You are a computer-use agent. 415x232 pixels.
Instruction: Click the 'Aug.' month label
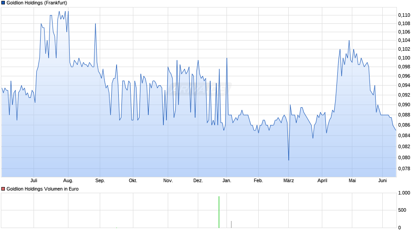coord(68,181)
